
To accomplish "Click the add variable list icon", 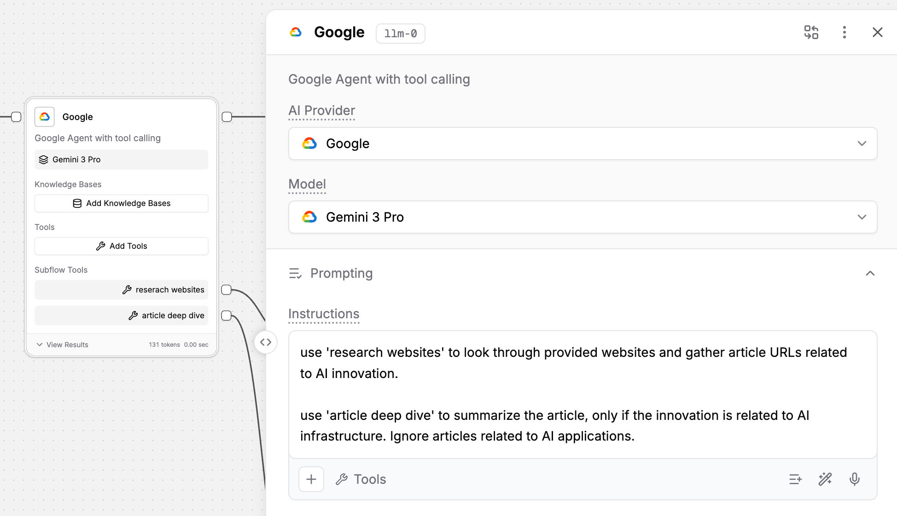I will (795, 479).
